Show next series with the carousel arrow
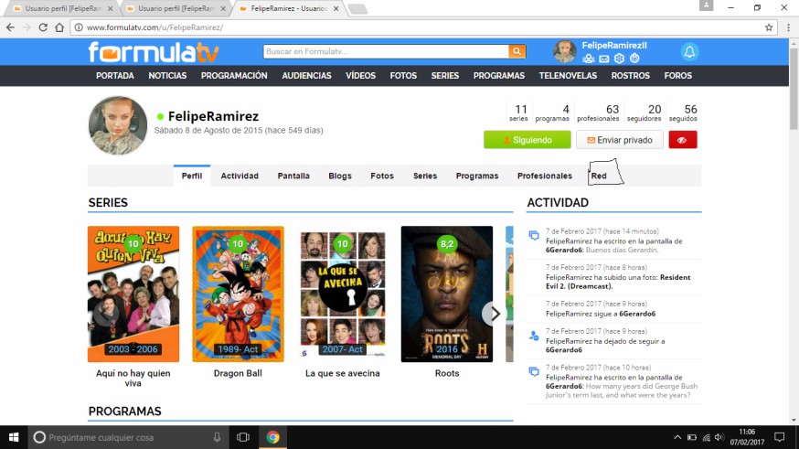This screenshot has width=799, height=449. coord(494,314)
